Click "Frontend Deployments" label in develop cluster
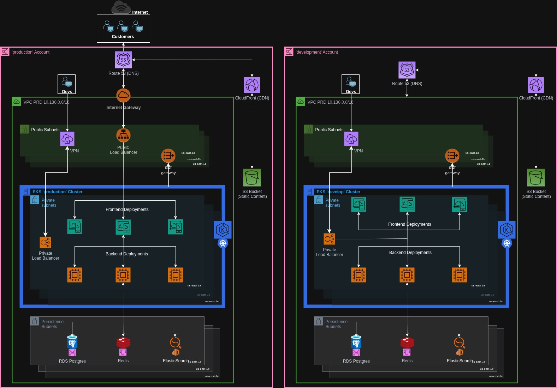 click(x=410, y=224)
